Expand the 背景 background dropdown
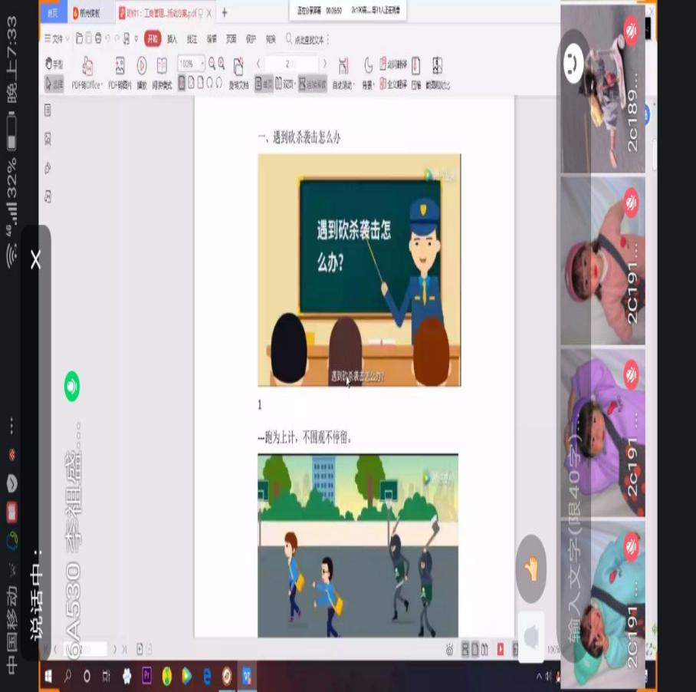The width and height of the screenshot is (696, 692). click(x=371, y=84)
